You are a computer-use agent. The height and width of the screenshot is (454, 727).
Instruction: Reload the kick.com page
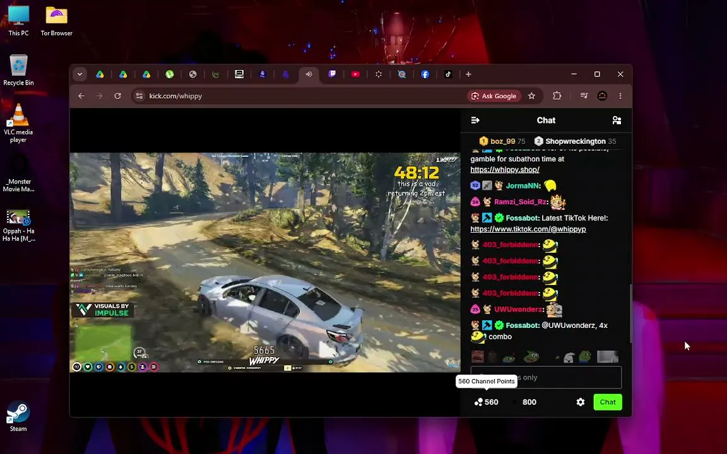coord(118,96)
